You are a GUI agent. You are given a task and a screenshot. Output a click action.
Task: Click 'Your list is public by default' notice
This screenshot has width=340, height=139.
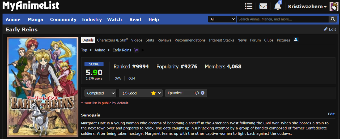point(105,103)
